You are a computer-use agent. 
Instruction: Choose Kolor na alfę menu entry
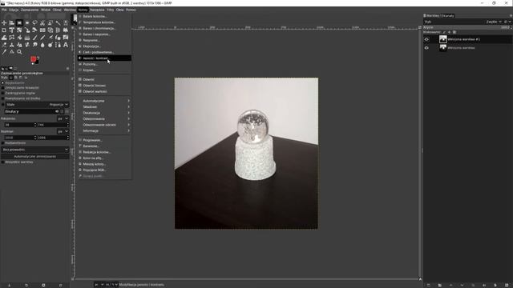pos(104,158)
